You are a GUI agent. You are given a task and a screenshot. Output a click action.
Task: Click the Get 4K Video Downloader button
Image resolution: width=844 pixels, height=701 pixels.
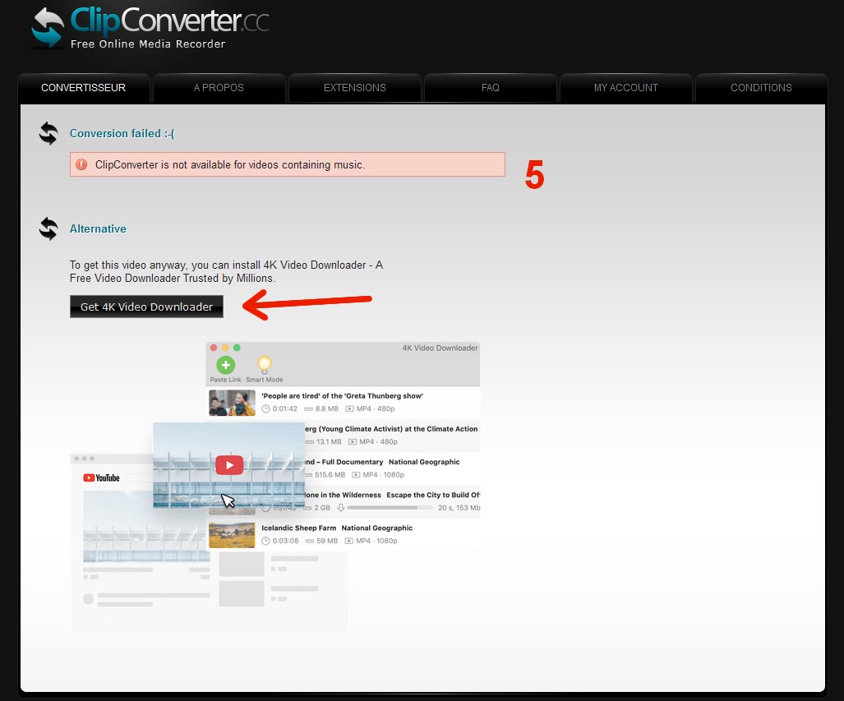coord(146,307)
